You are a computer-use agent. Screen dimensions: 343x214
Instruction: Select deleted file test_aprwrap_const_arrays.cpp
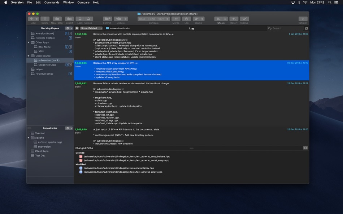126,160
